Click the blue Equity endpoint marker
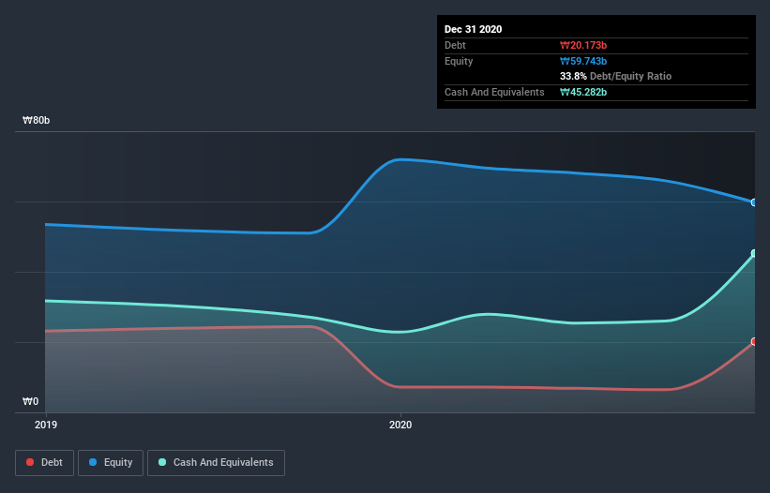Image resolution: width=770 pixels, height=493 pixels. (x=753, y=202)
